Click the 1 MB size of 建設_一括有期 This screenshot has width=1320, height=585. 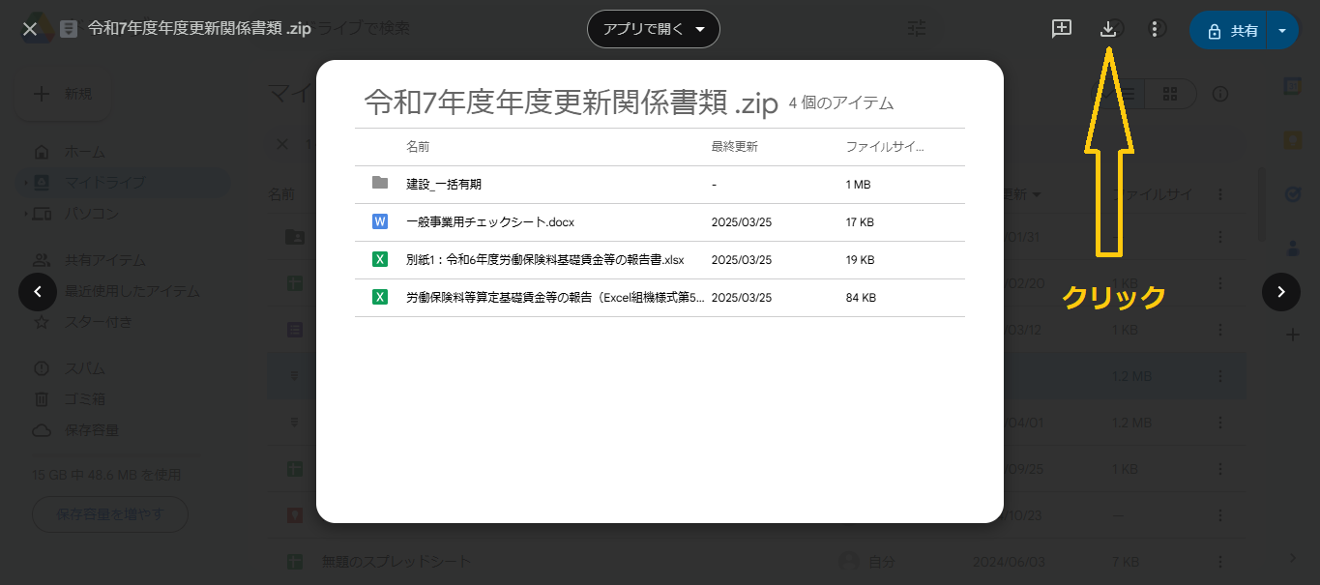click(x=858, y=184)
